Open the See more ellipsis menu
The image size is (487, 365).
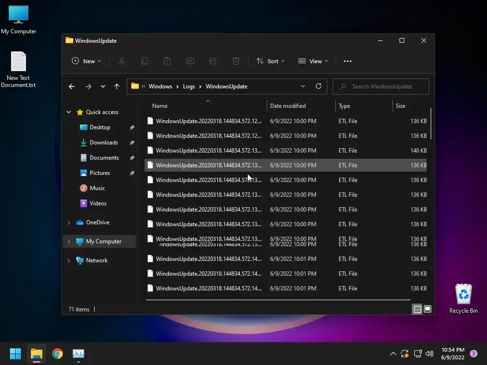[348, 61]
